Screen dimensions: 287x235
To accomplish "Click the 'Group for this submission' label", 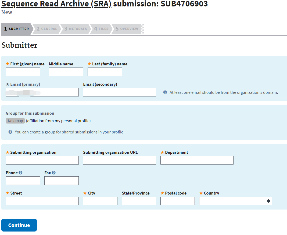I will tap(30, 113).
